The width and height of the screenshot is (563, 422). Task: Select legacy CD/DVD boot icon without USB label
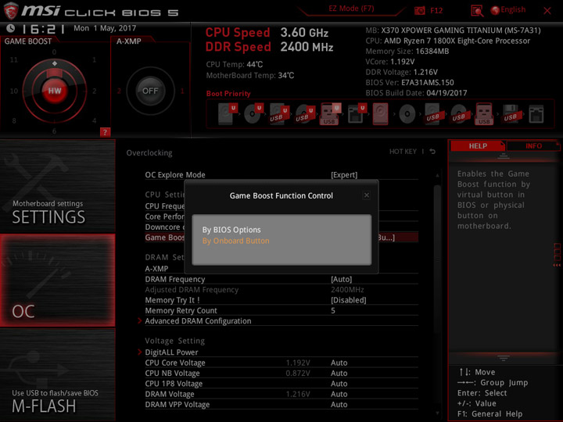407,114
